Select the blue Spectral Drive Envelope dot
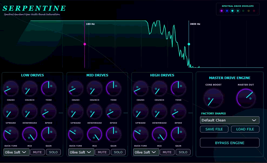Viewport: 267px width, 163px height. pos(227,11)
